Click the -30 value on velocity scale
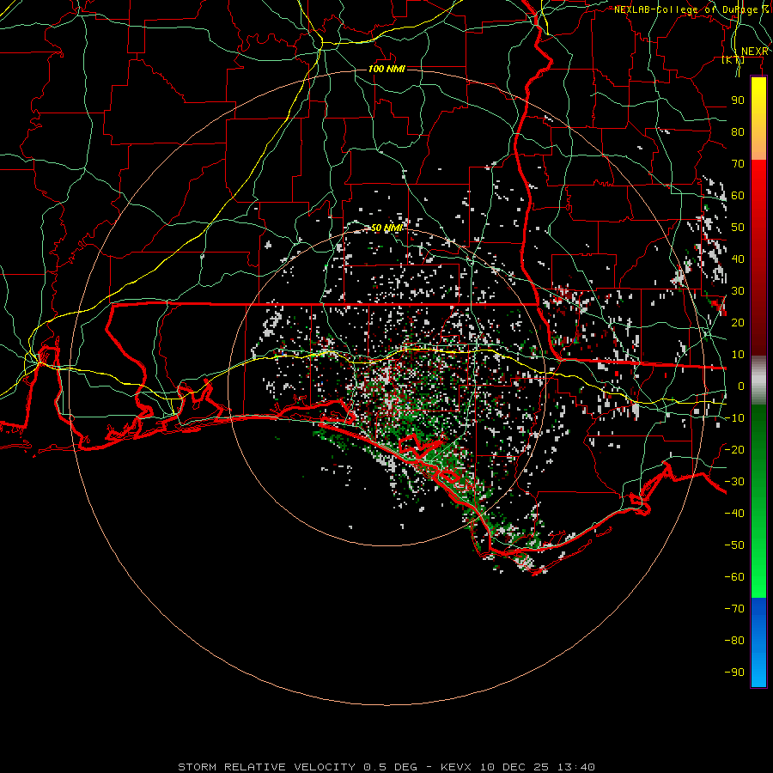This screenshot has height=773, width=773. click(734, 482)
